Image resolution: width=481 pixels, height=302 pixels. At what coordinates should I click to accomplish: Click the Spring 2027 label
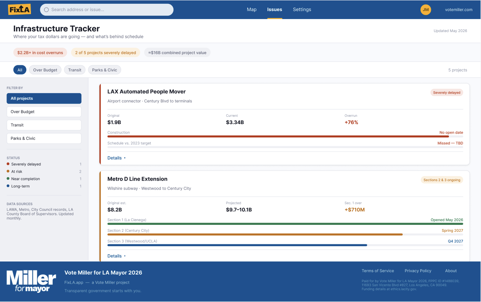coord(452,231)
